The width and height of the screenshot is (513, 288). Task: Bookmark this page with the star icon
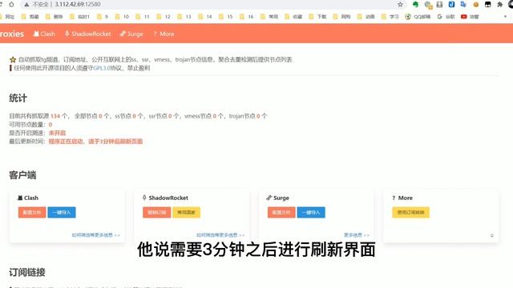pyautogui.click(x=400, y=5)
